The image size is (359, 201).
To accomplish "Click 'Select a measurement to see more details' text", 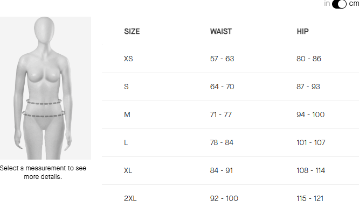I will pos(43,173).
